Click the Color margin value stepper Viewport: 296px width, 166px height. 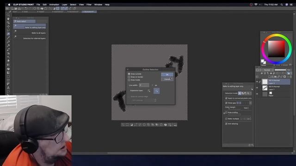248,108
